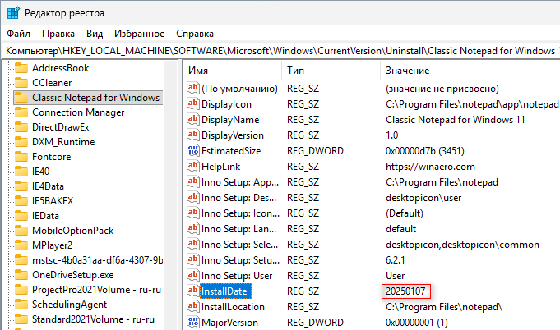The height and width of the screenshot is (330, 560).
Task: Click the MobileOptionPack folder icon
Action: coord(21,231)
